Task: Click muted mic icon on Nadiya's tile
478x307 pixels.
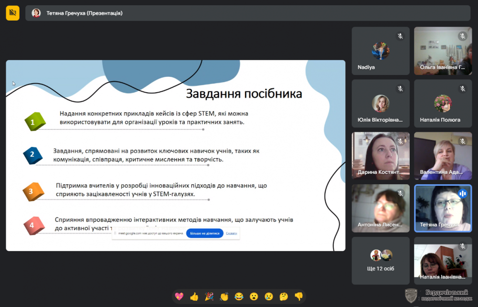Action: (x=400, y=36)
